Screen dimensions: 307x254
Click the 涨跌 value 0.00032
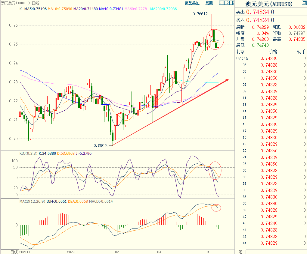click(297, 27)
